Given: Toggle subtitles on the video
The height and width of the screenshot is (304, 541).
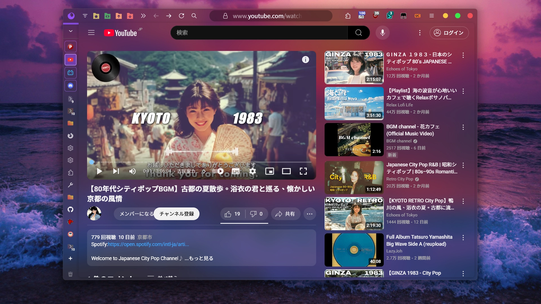Looking at the screenshot, I should point(236,171).
